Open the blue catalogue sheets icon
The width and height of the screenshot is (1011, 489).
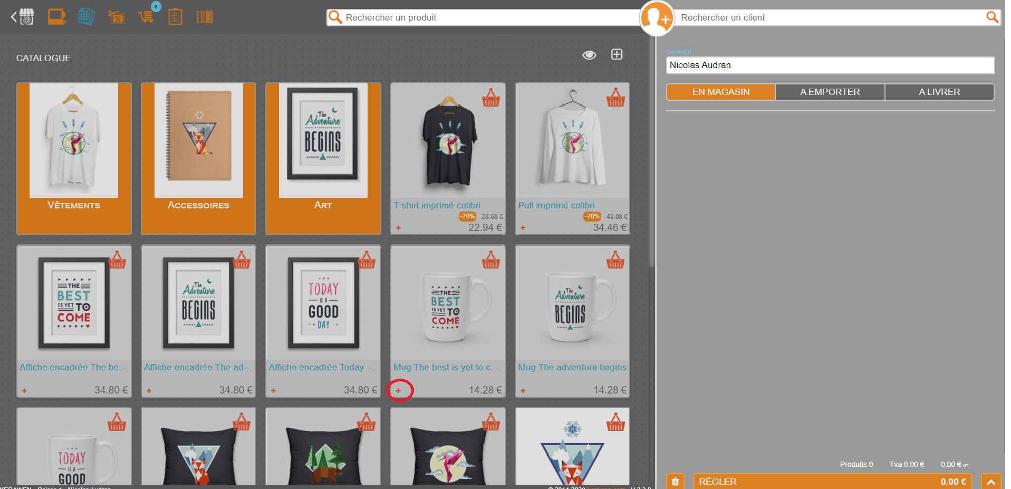pos(86,17)
